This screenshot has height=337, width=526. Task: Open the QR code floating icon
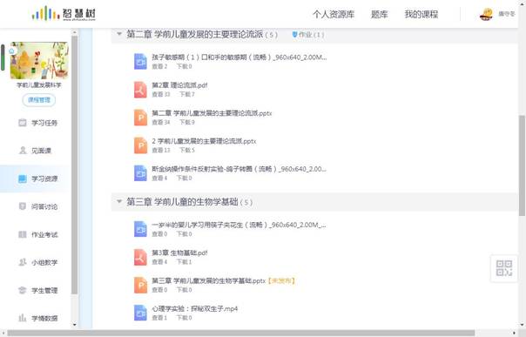(504, 268)
